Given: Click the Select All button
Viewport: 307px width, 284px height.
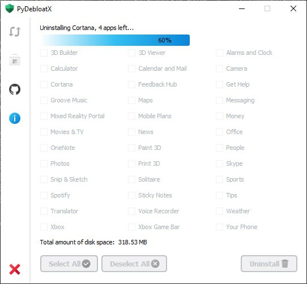Looking at the screenshot, I should (x=69, y=264).
